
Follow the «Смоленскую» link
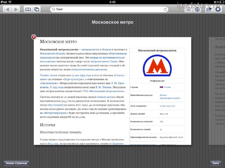coord(49,83)
